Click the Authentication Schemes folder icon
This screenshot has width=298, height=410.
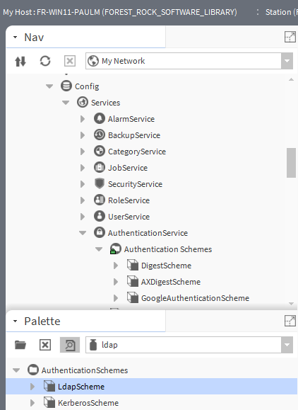coord(116,249)
